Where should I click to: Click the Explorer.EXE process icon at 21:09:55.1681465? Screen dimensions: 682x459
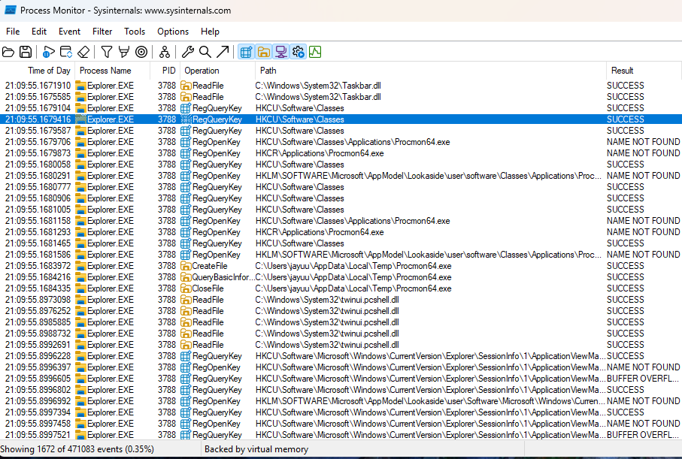click(81, 243)
